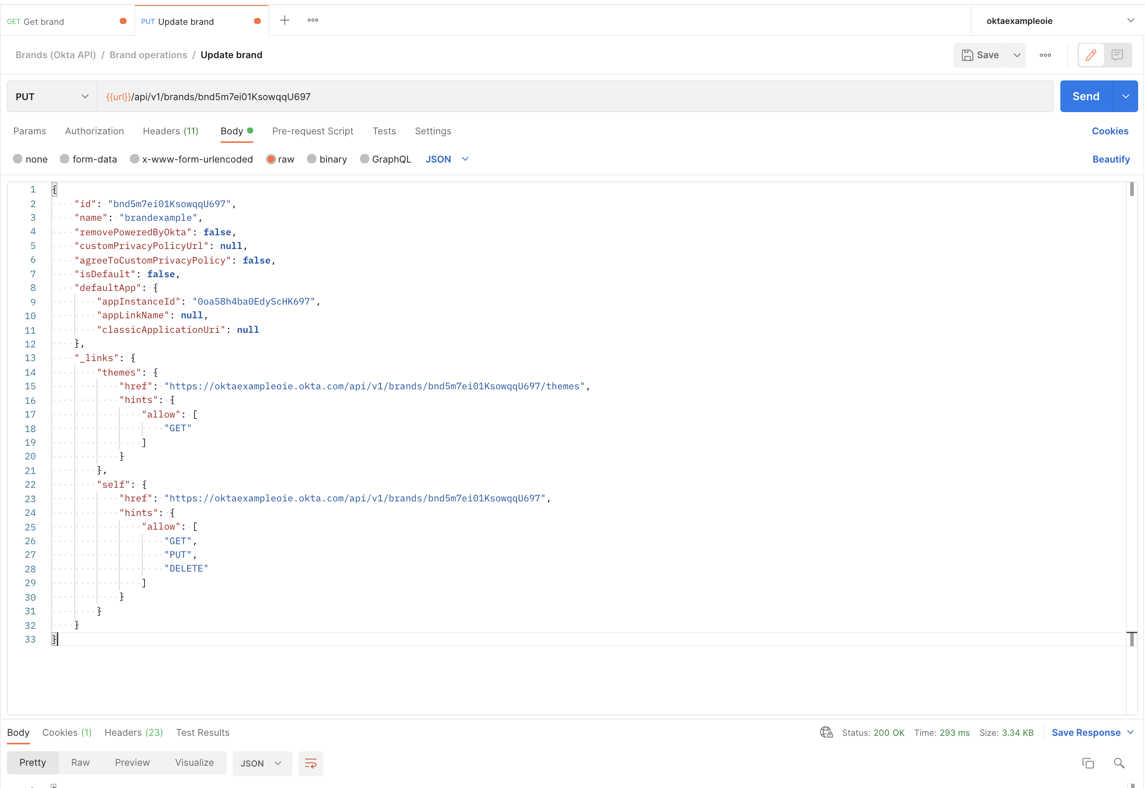This screenshot has height=788, width=1145.
Task: Open the tab overflow three-dots menu
Action: (313, 20)
